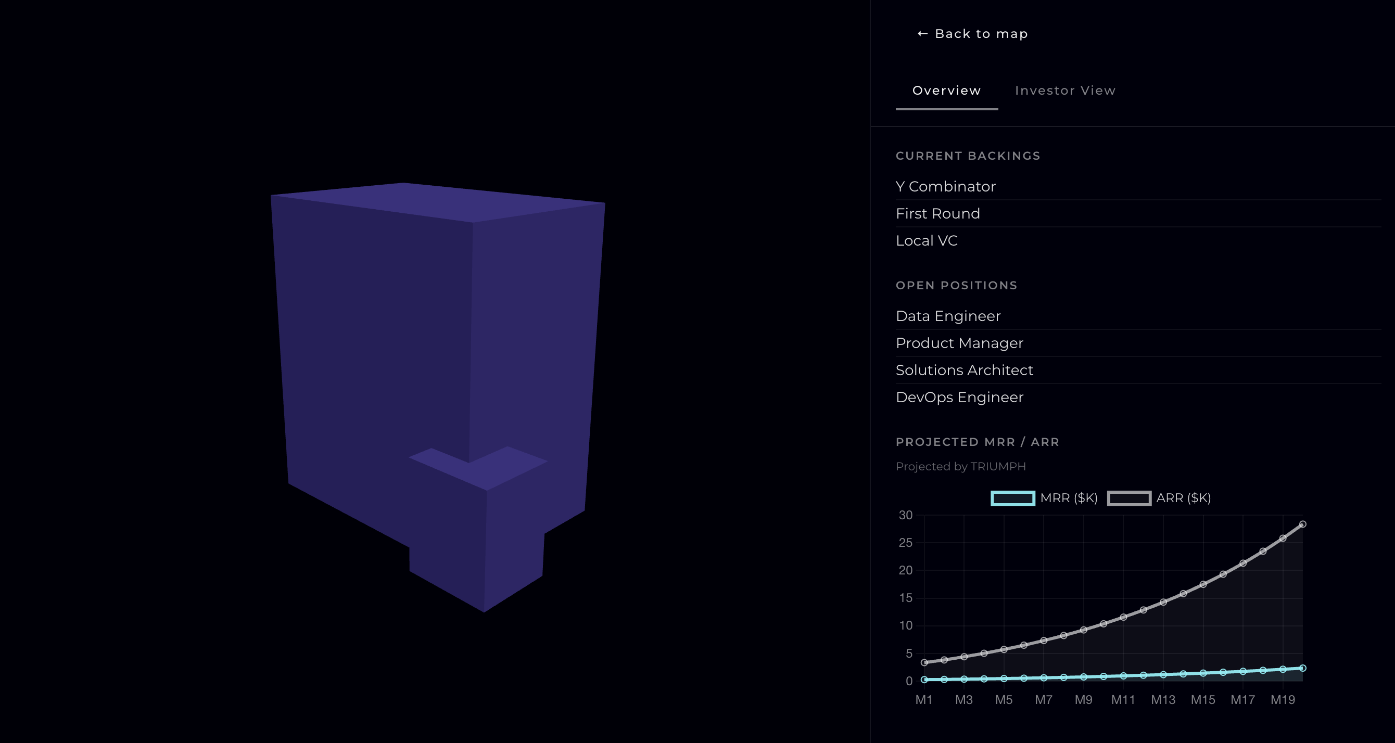This screenshot has height=743, width=1395.
Task: Click the first ARR data point at M1
Action: pos(924,662)
